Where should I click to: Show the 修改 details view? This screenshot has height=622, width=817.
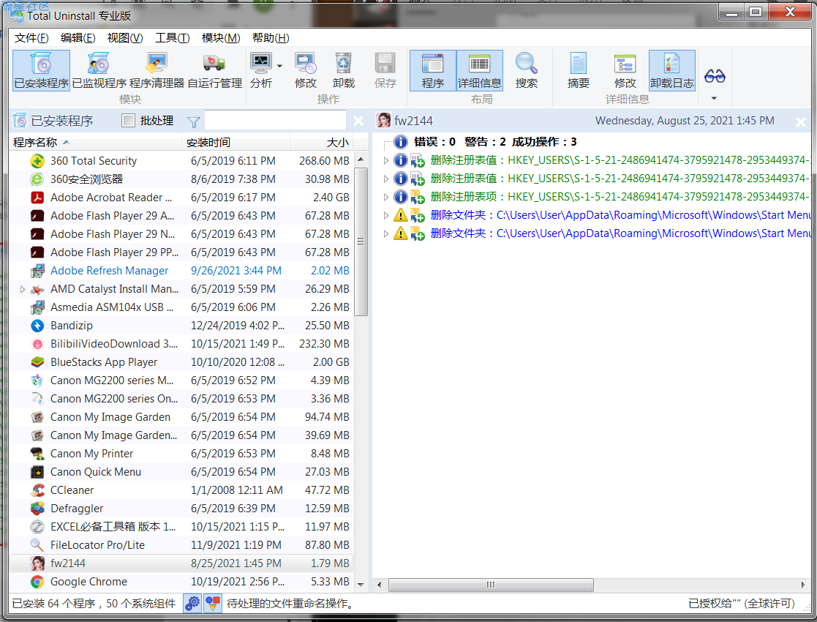click(625, 70)
